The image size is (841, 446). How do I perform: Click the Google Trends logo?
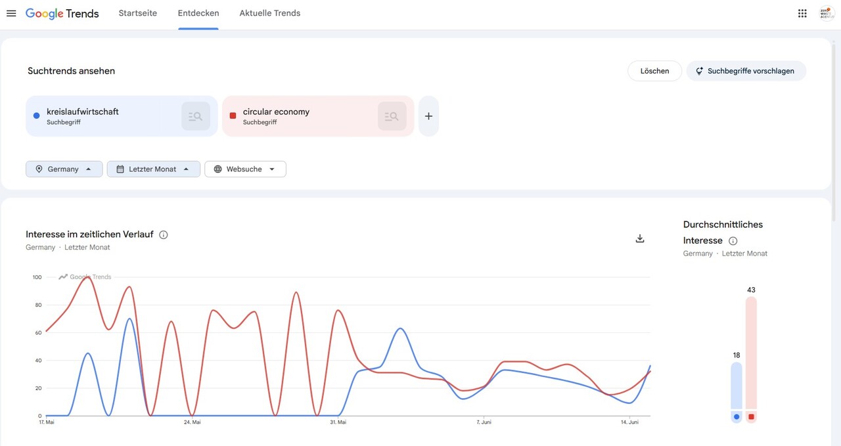tap(62, 13)
